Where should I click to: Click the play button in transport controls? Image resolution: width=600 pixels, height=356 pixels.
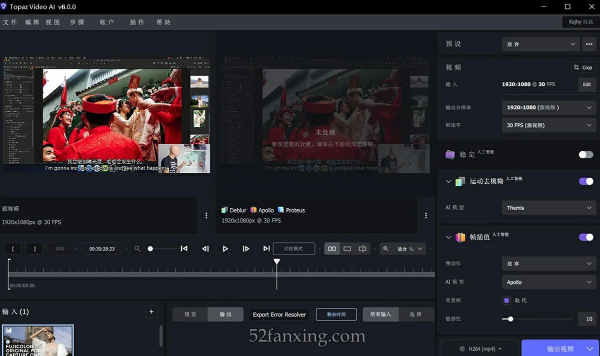point(225,249)
